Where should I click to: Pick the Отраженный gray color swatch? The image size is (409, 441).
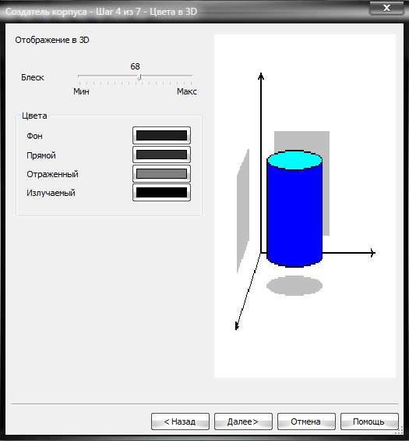[x=162, y=173]
